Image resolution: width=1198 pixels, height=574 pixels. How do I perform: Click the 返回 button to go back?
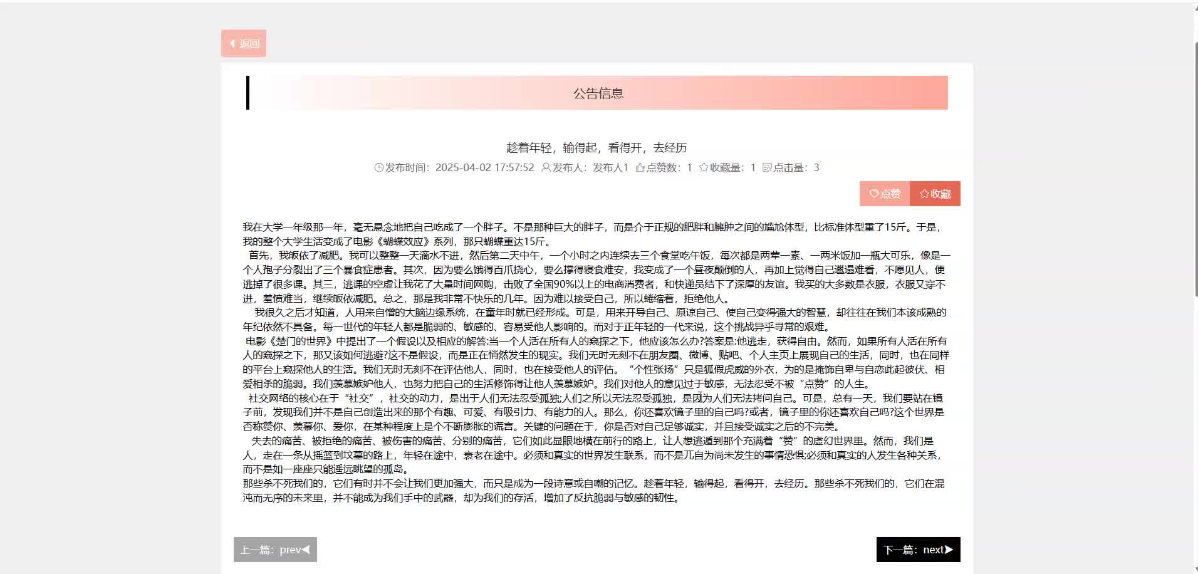[x=244, y=43]
